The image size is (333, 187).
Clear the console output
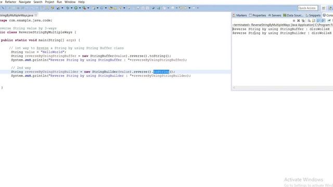click(x=309, y=21)
